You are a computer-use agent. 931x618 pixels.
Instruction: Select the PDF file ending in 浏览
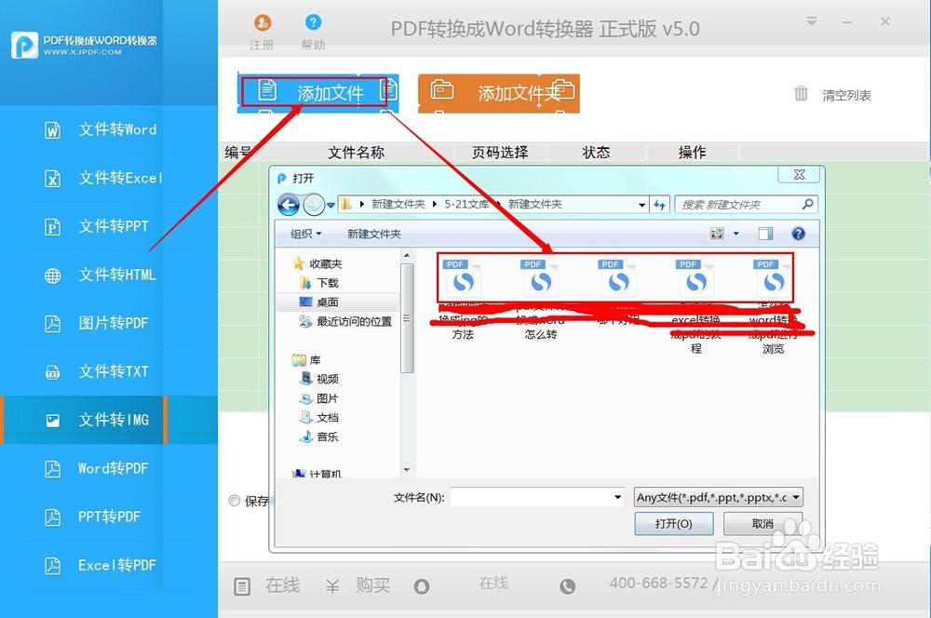[773, 305]
